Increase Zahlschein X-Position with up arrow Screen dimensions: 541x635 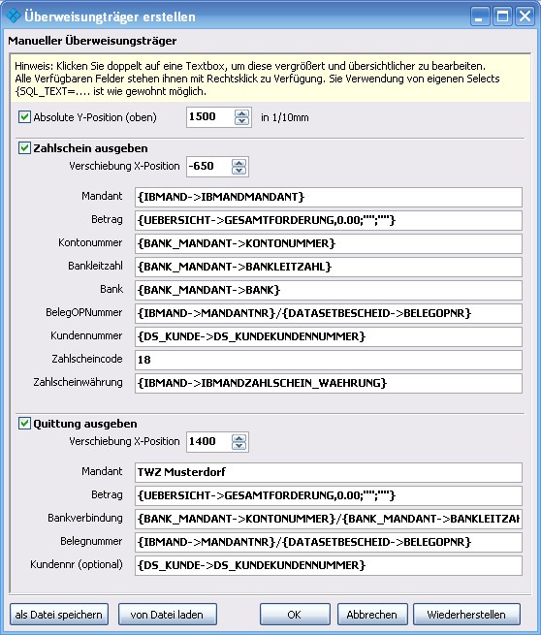click(239, 163)
